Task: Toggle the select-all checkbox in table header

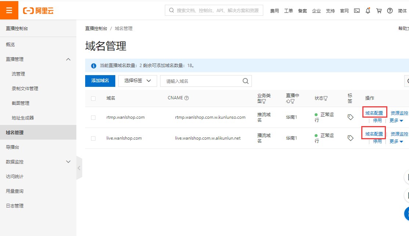Action: point(93,99)
